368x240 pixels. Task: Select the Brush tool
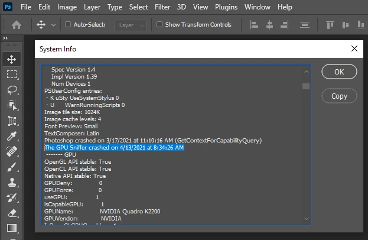(11, 167)
